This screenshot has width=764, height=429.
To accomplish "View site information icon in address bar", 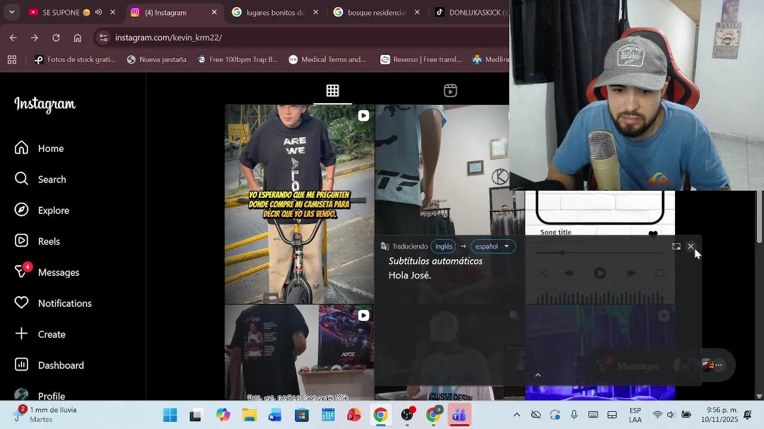I will (103, 38).
